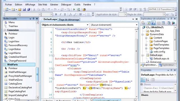Click the New Web Site toolbar icon

6,10
